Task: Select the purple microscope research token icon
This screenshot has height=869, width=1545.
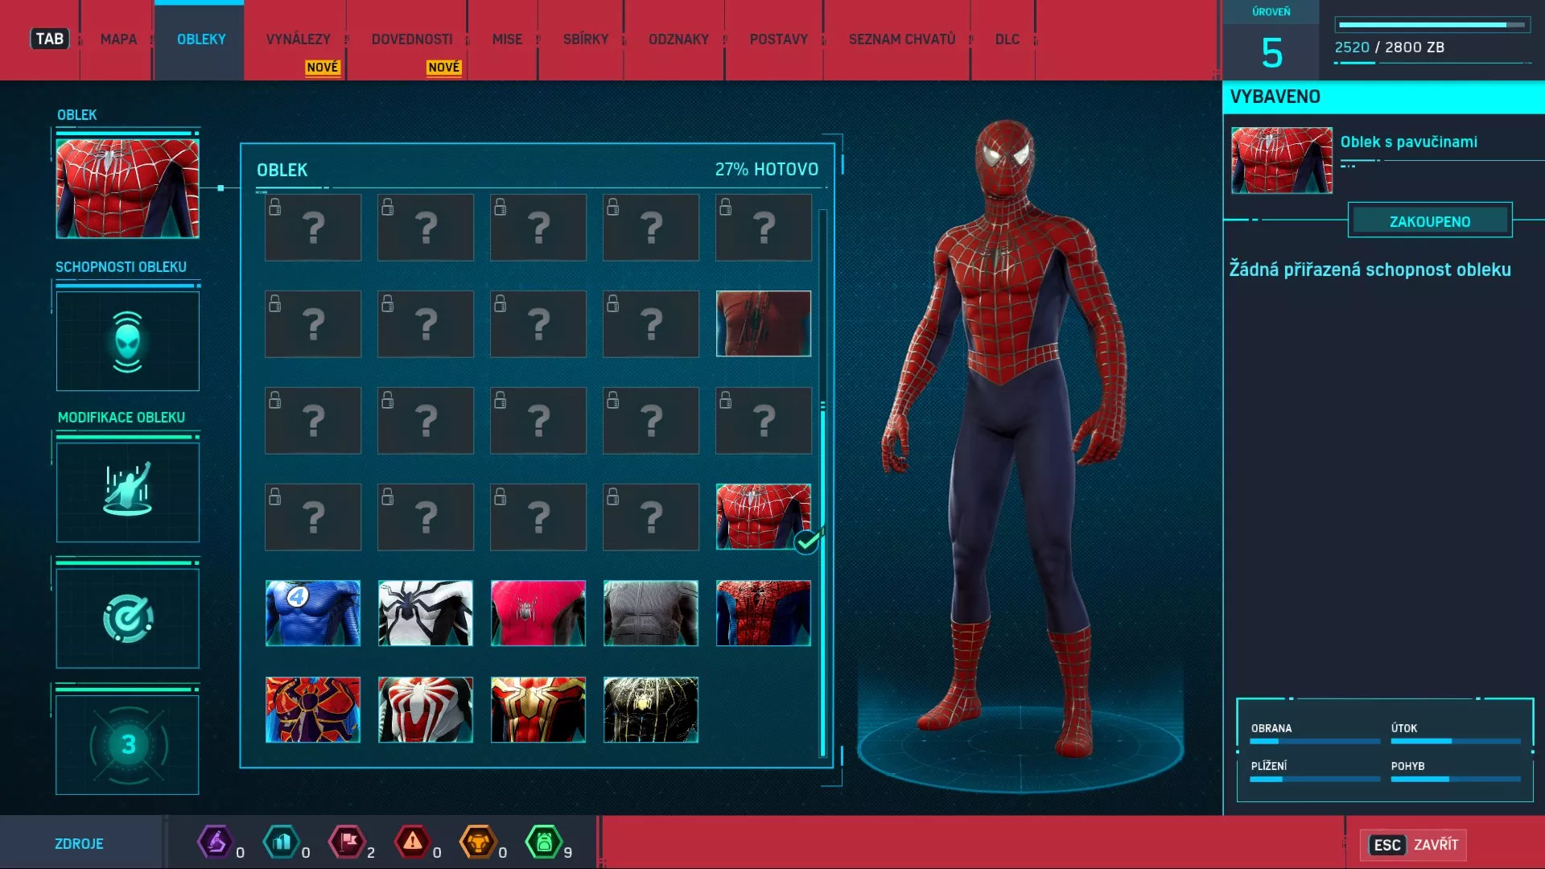Action: 216,842
